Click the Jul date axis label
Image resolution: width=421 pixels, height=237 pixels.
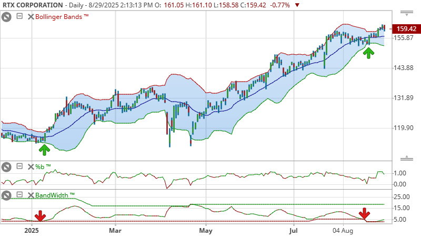click(294, 231)
